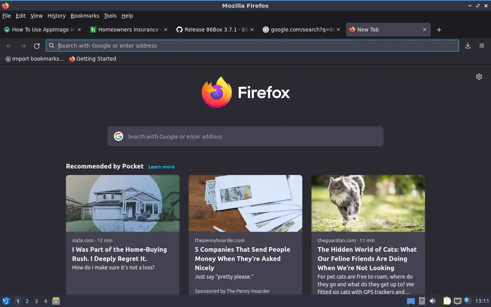Focus the address bar at the top

(252, 46)
